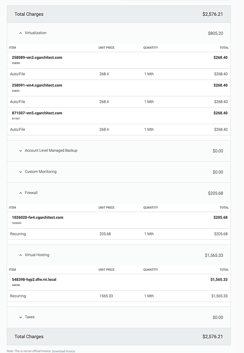
Task: Collapse the Virtual Hosting section chevron
Action: (20, 255)
